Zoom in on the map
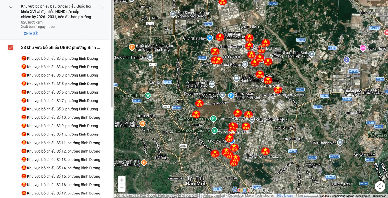Screen dimensions: 388x198 pos(122,180)
